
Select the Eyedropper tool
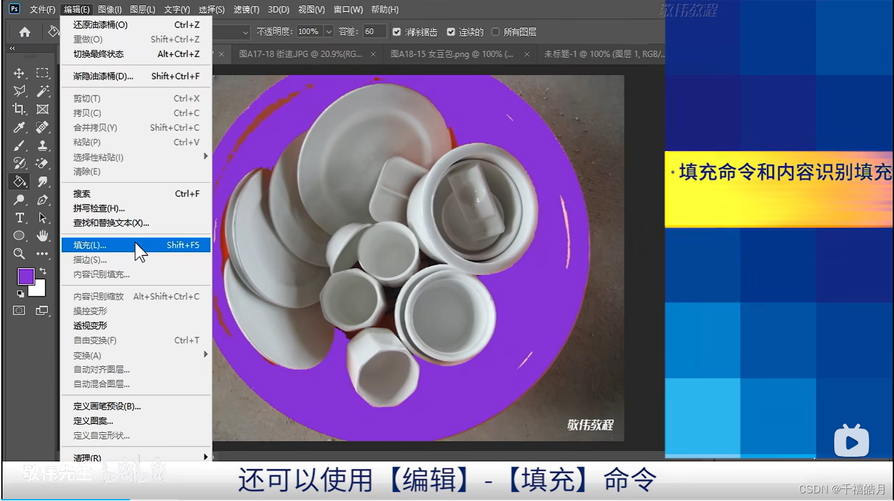click(19, 127)
